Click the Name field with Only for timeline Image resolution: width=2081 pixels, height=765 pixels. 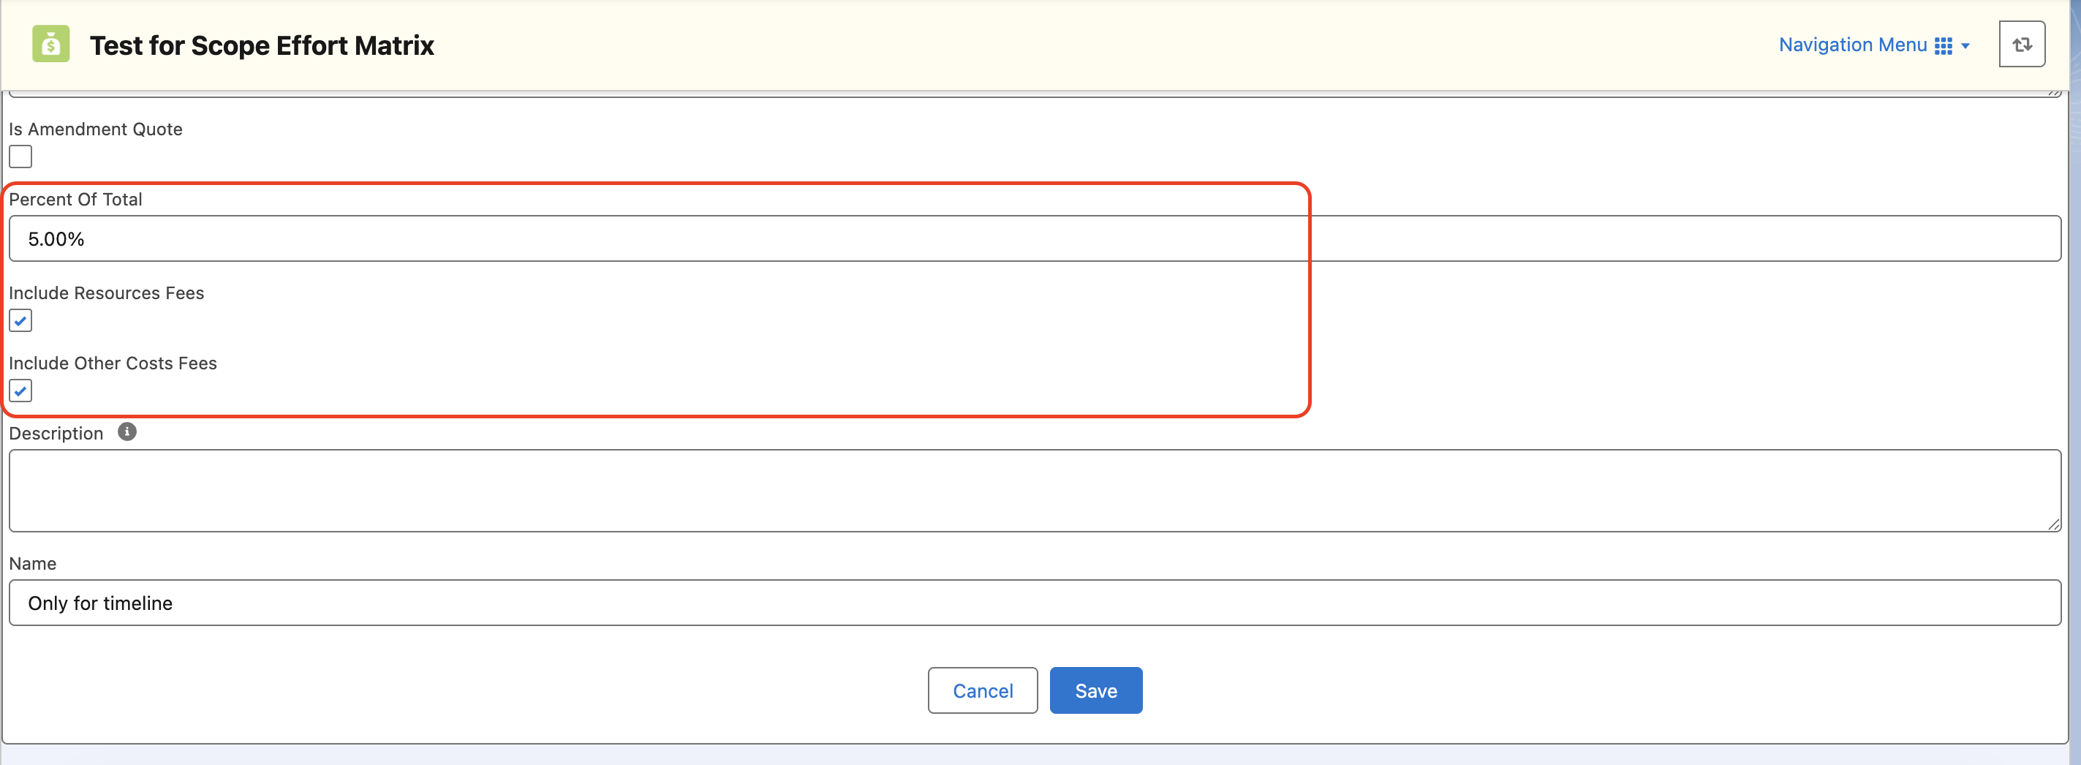(x=1035, y=603)
